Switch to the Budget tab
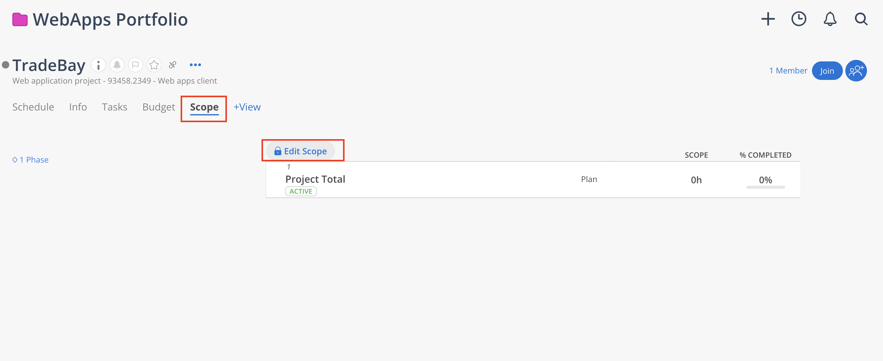 [x=159, y=107]
